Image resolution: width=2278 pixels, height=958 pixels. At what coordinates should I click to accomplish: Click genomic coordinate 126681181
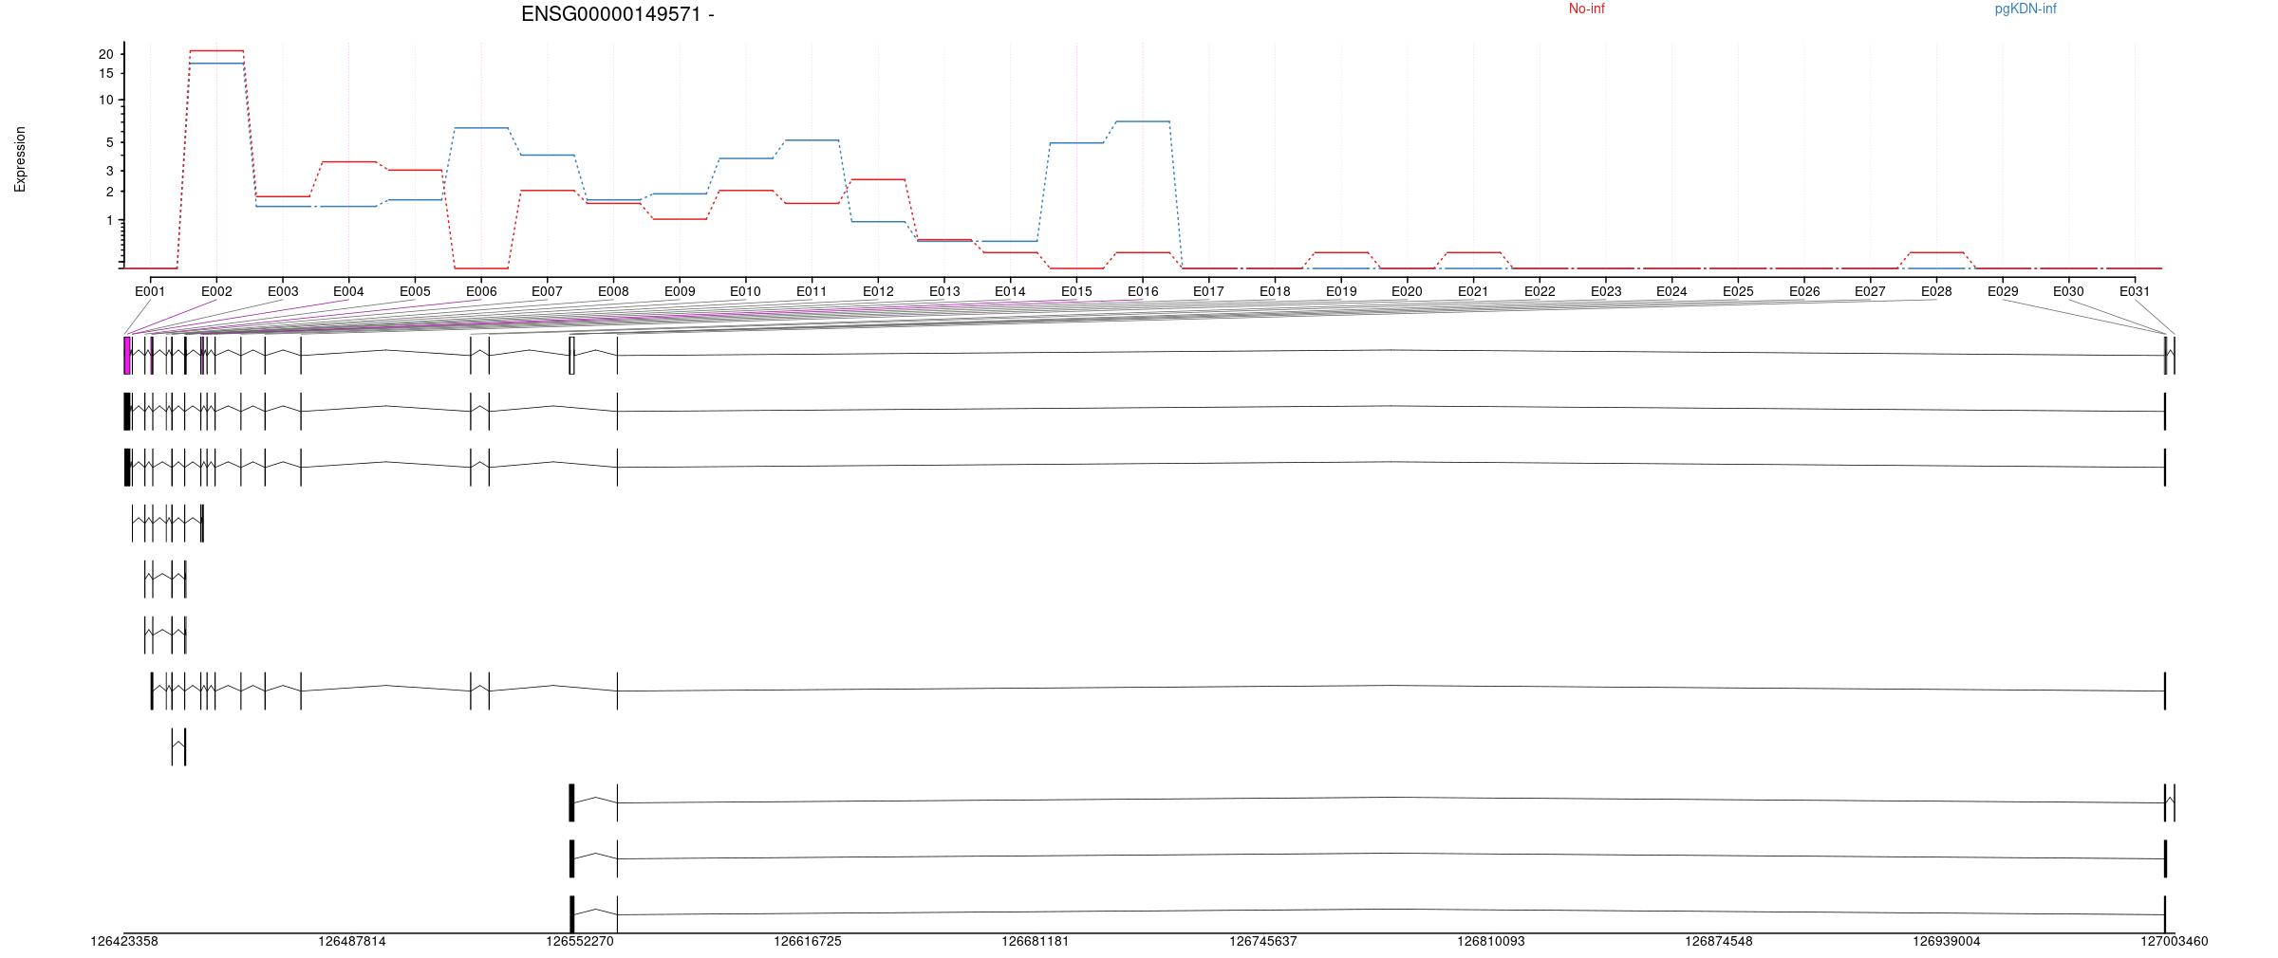[x=1036, y=941]
